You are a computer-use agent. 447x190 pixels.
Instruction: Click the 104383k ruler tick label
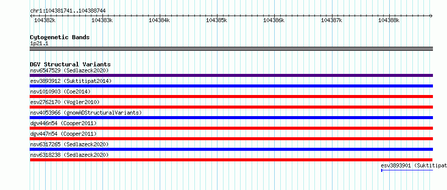(x=102, y=20)
